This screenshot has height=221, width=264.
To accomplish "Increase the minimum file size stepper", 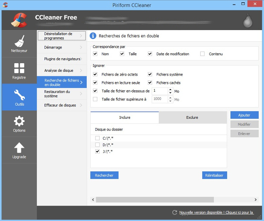I will coord(170,89).
